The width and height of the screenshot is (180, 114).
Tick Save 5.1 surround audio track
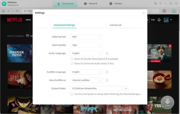pyautogui.click(x=72, y=63)
